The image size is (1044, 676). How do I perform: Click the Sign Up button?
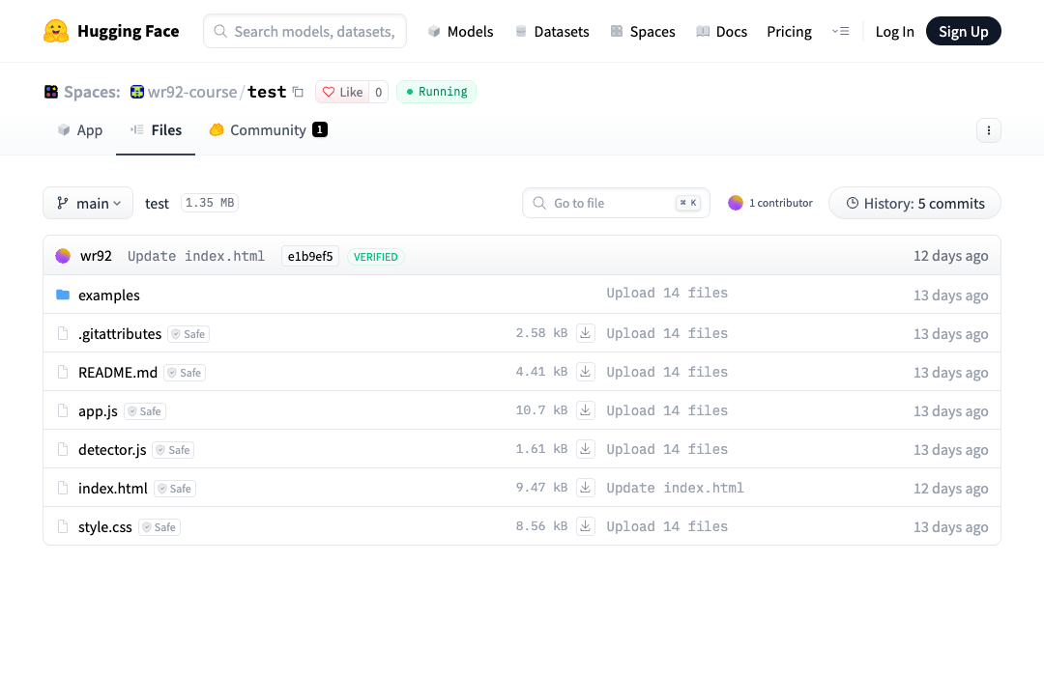click(x=964, y=31)
